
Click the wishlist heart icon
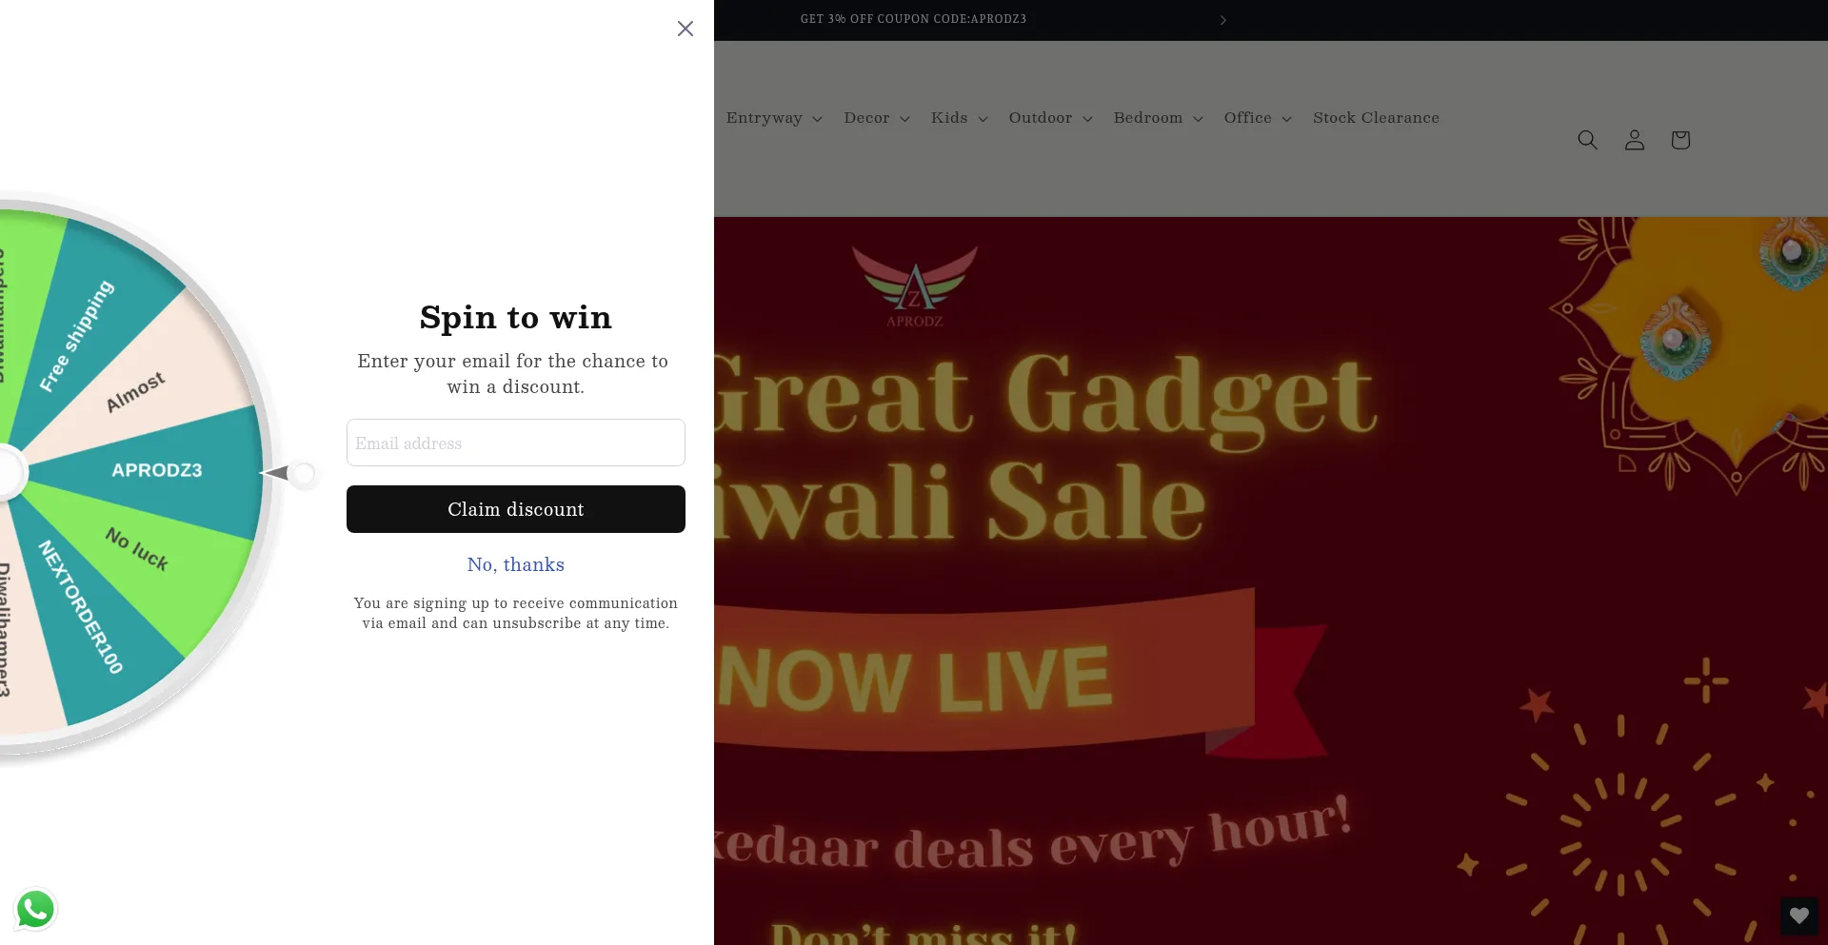click(1798, 915)
